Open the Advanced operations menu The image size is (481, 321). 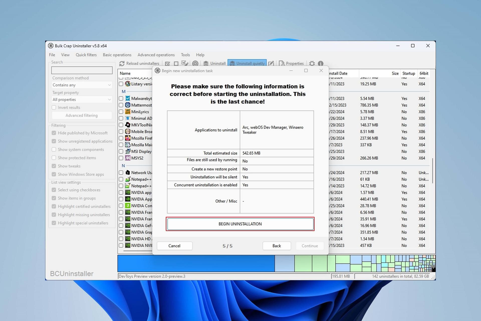click(x=156, y=55)
